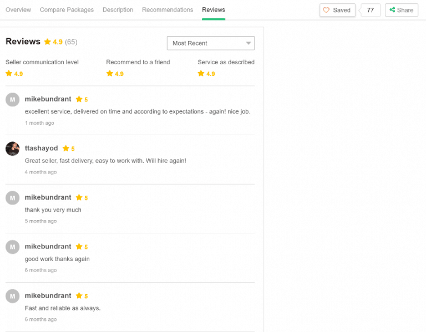Click the Reviews tab
The height and width of the screenshot is (332, 426).
[214, 10]
